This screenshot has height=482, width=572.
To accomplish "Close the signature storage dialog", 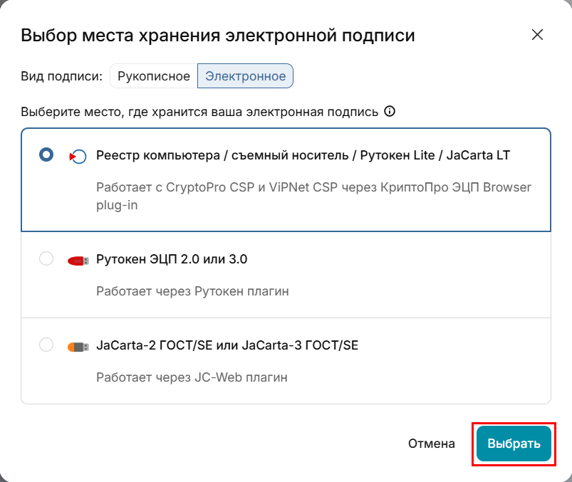I will click(537, 35).
